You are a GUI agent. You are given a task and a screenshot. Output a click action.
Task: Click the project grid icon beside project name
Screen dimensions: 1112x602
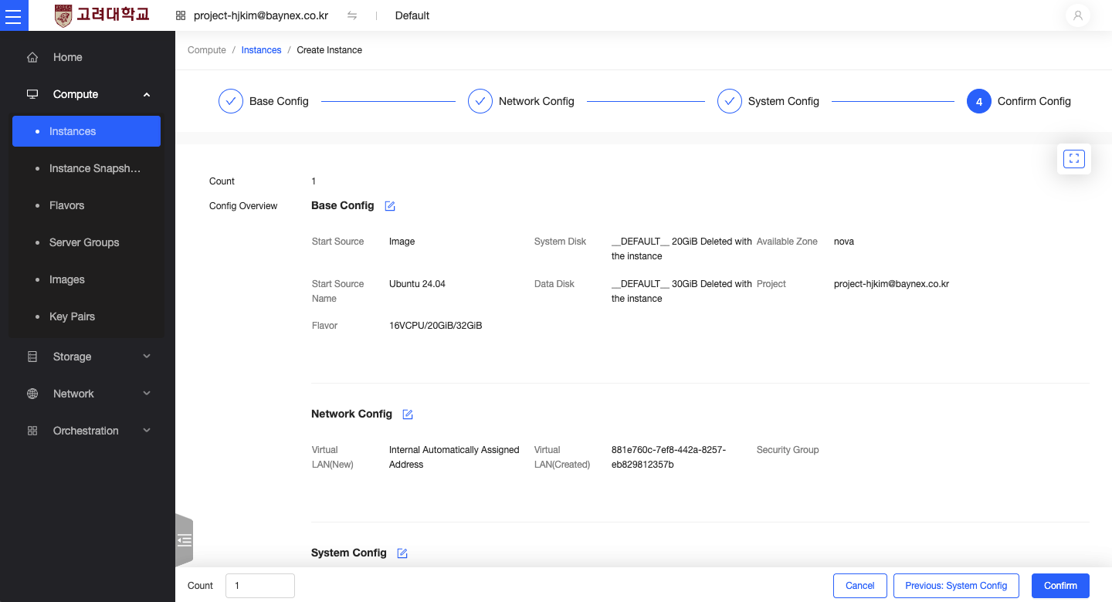coord(181,15)
